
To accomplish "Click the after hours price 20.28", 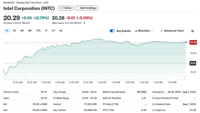I will click(58, 18).
